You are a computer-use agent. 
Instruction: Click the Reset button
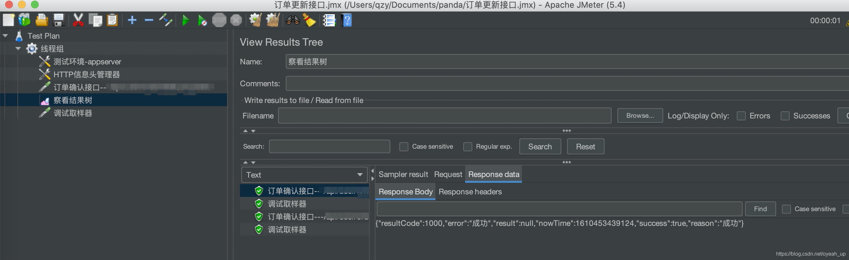(x=585, y=147)
